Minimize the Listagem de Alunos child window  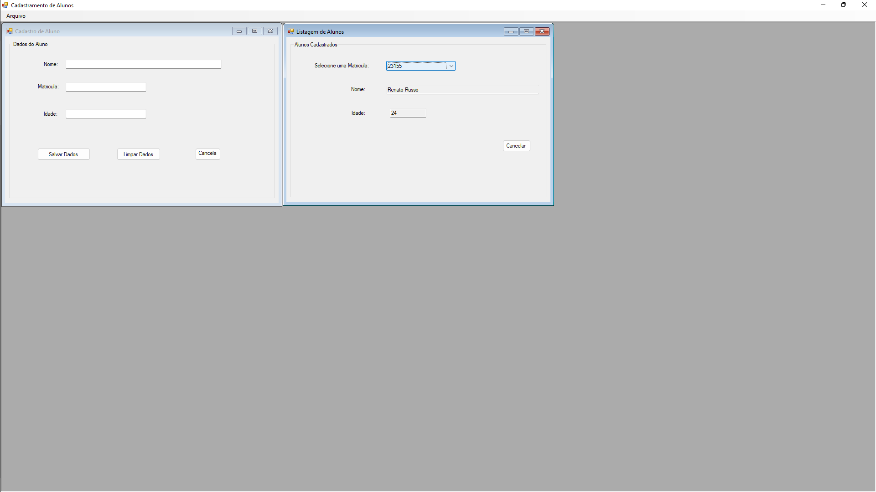pyautogui.click(x=511, y=31)
